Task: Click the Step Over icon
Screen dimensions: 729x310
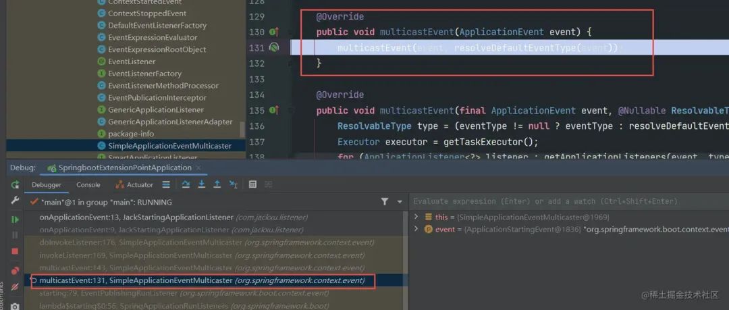Action: [x=186, y=185]
